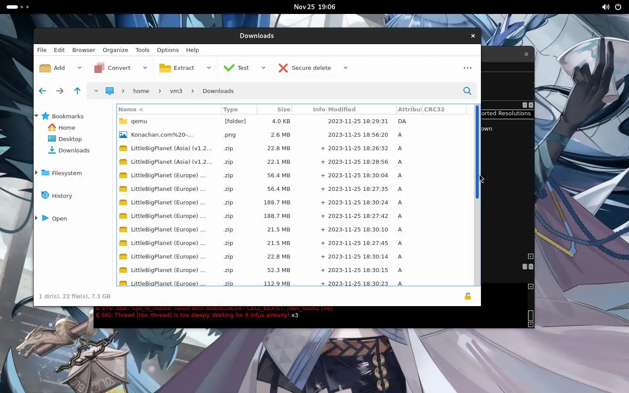Close the background window behind Downloads
The height and width of the screenshot is (393, 629).
(x=526, y=54)
